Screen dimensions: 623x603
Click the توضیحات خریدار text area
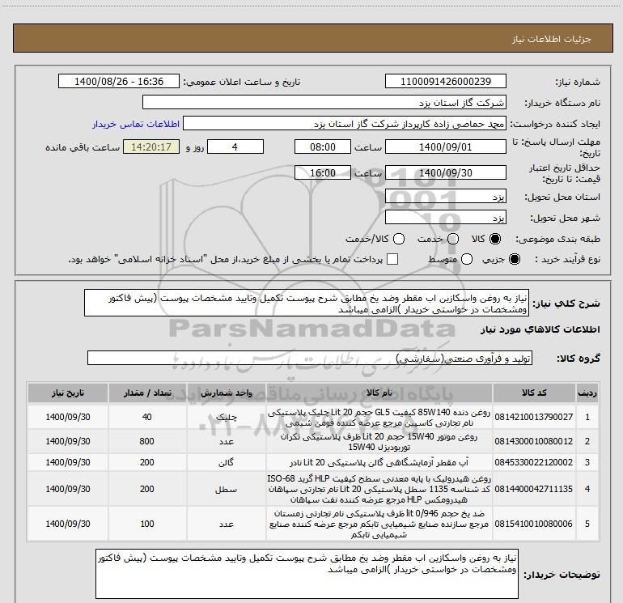point(307,574)
